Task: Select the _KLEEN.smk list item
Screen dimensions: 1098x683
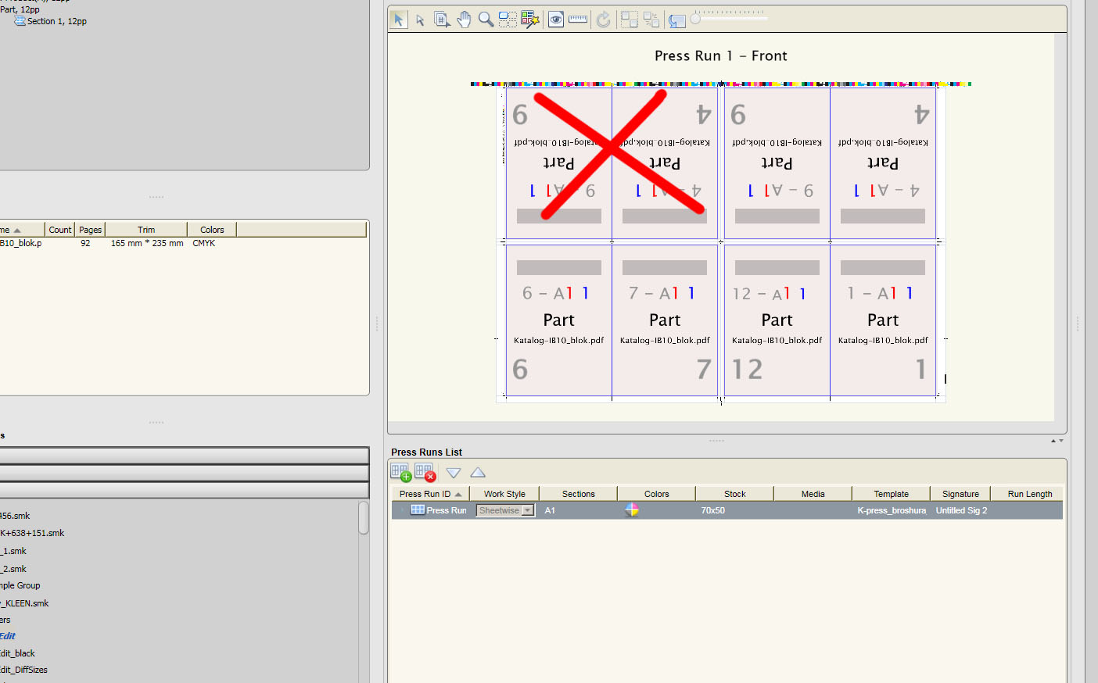Action: pos(24,603)
